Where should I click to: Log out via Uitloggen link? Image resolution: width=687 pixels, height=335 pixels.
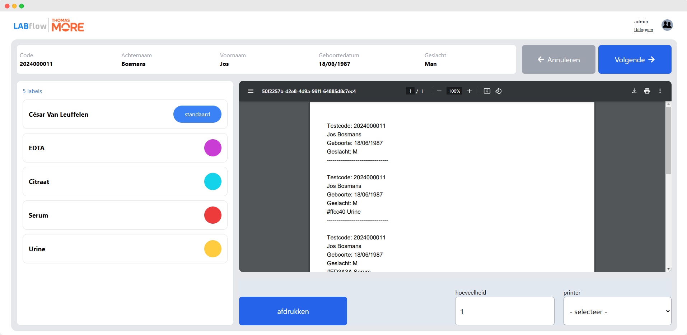643,30
